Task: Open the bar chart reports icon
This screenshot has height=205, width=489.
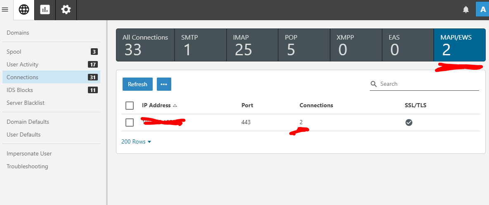Action: tap(45, 10)
